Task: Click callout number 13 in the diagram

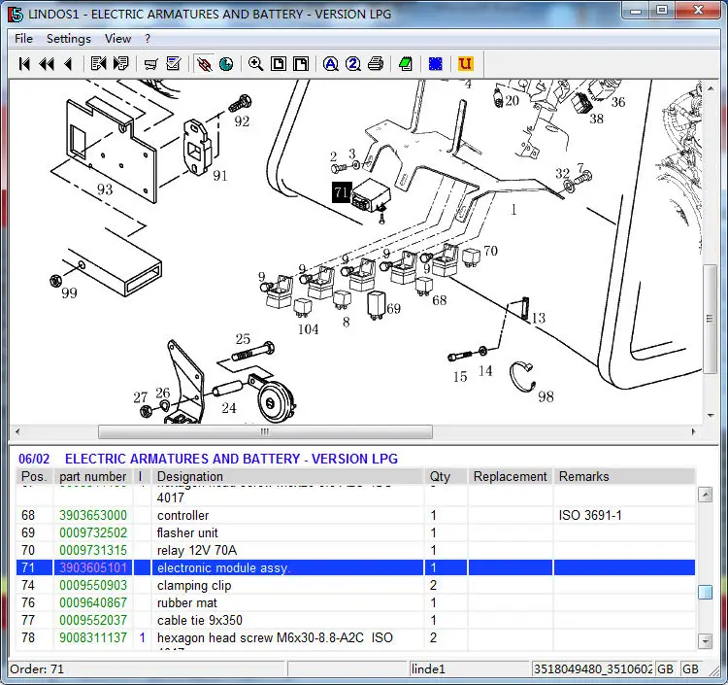Action: (538, 318)
